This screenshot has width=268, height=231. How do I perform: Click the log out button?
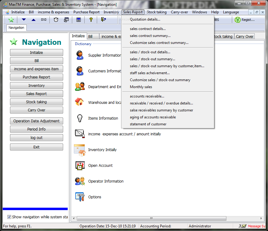(36, 137)
